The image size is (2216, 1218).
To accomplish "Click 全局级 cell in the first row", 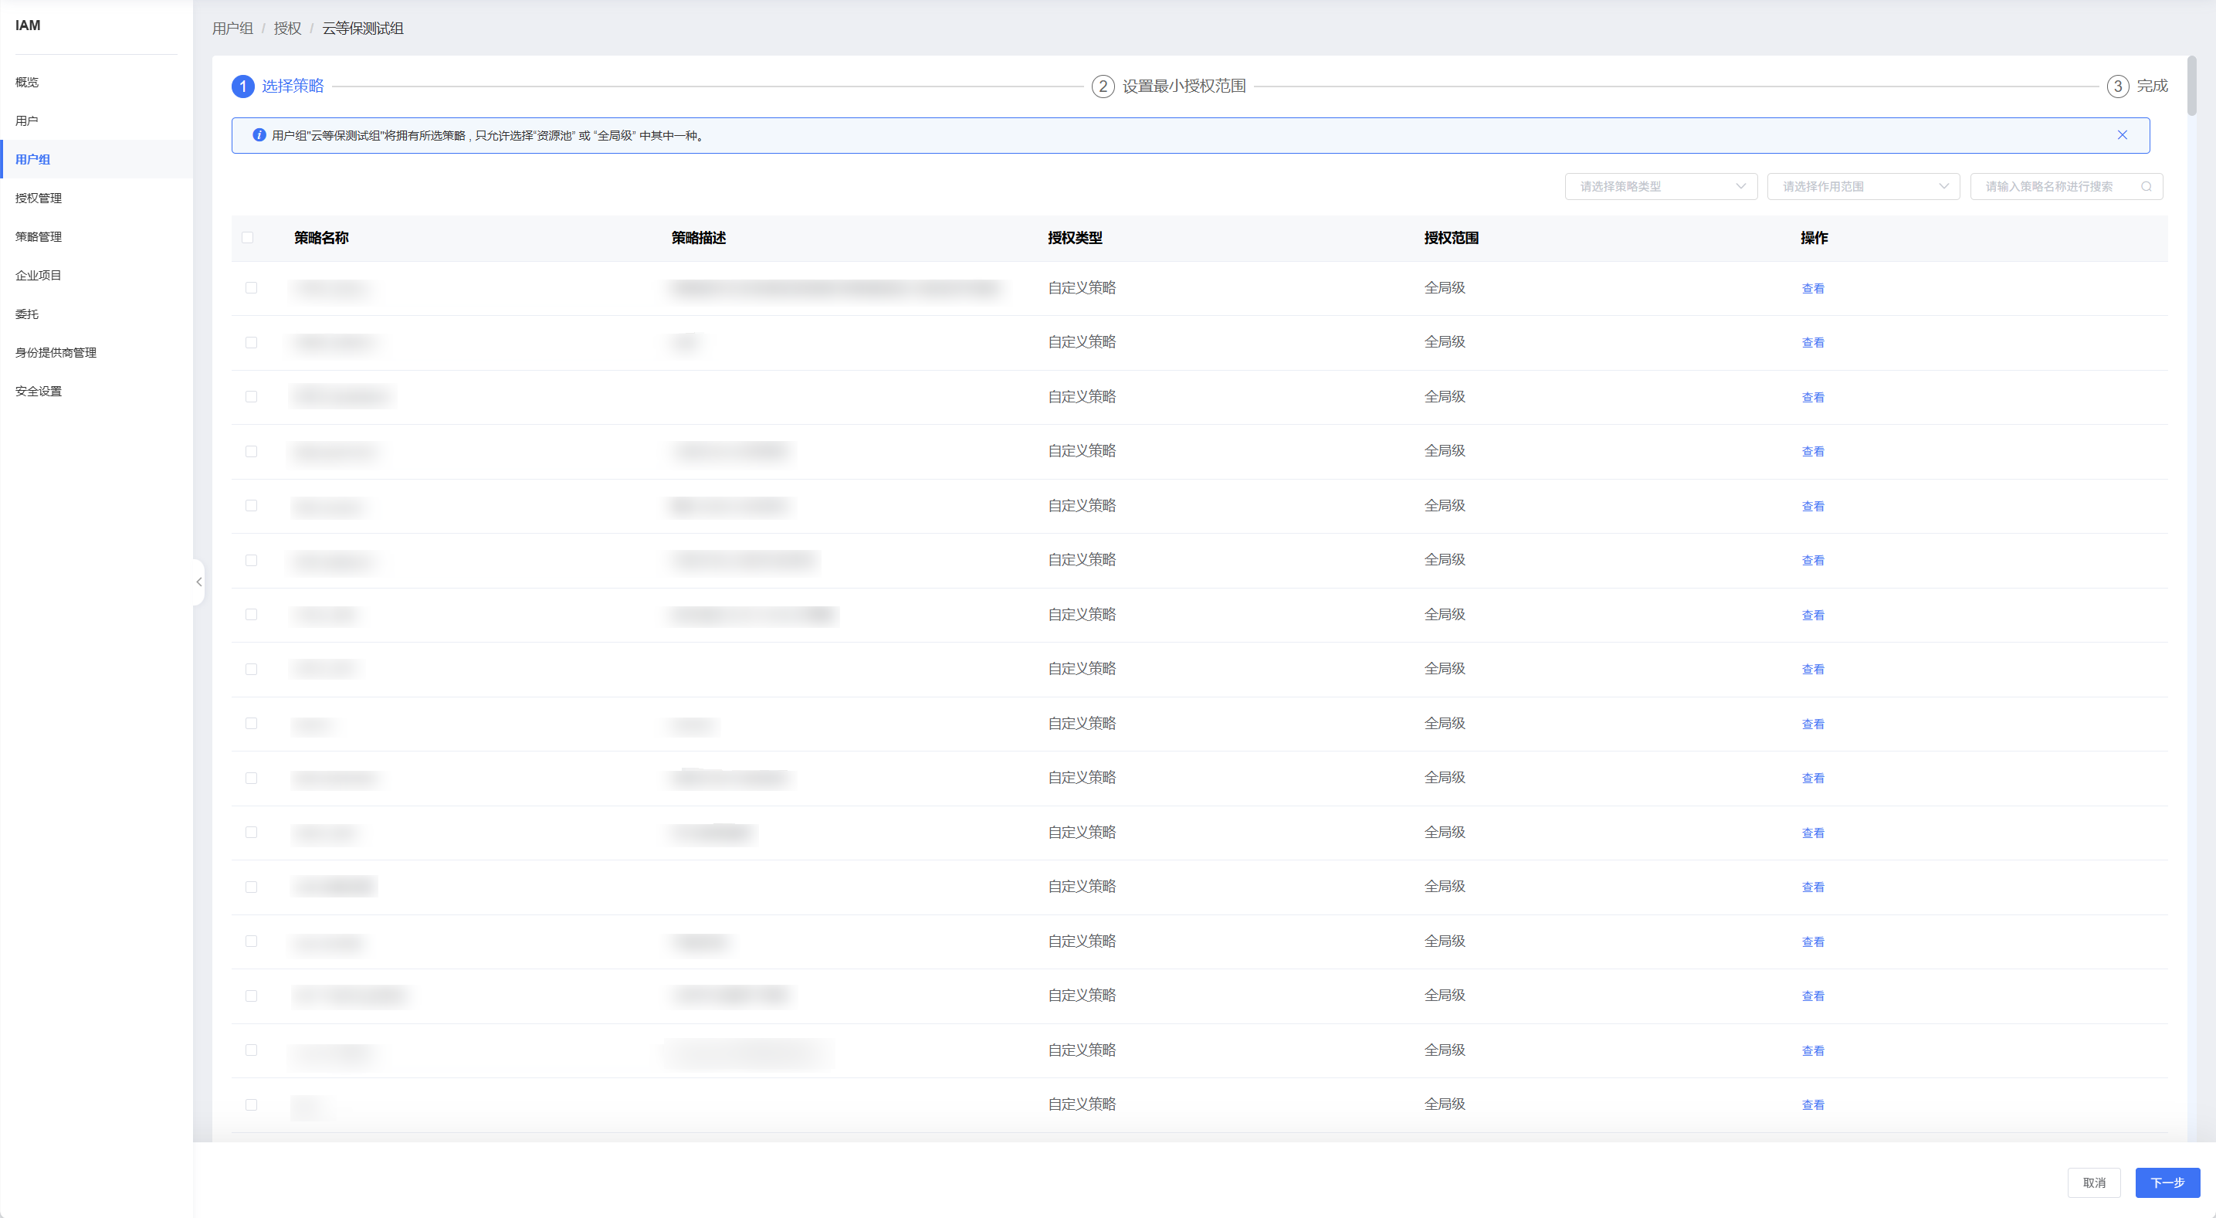I will (1445, 287).
